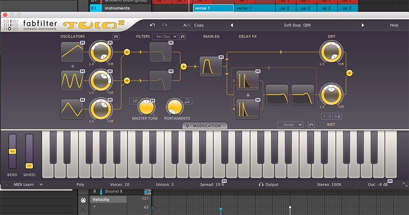This screenshot has height=215, width=409.
Task: Open the Help menu
Action: [x=394, y=25]
